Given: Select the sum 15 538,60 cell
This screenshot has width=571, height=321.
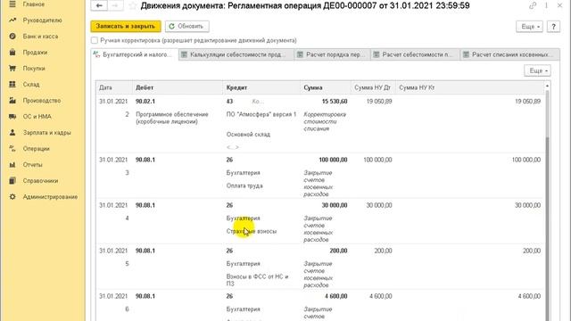Looking at the screenshot, I should [335, 102].
